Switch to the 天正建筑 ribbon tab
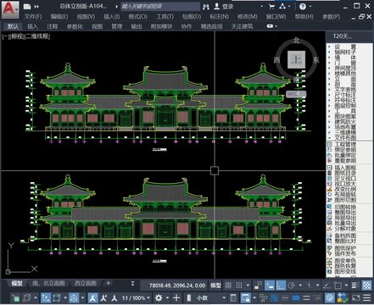Screen dimensions: 374x305 [x=242, y=26]
